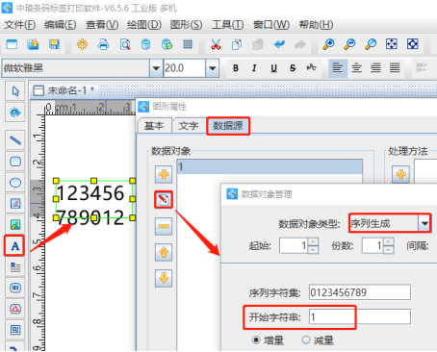
Task: Select the 增量 radio button
Action: tap(256, 339)
